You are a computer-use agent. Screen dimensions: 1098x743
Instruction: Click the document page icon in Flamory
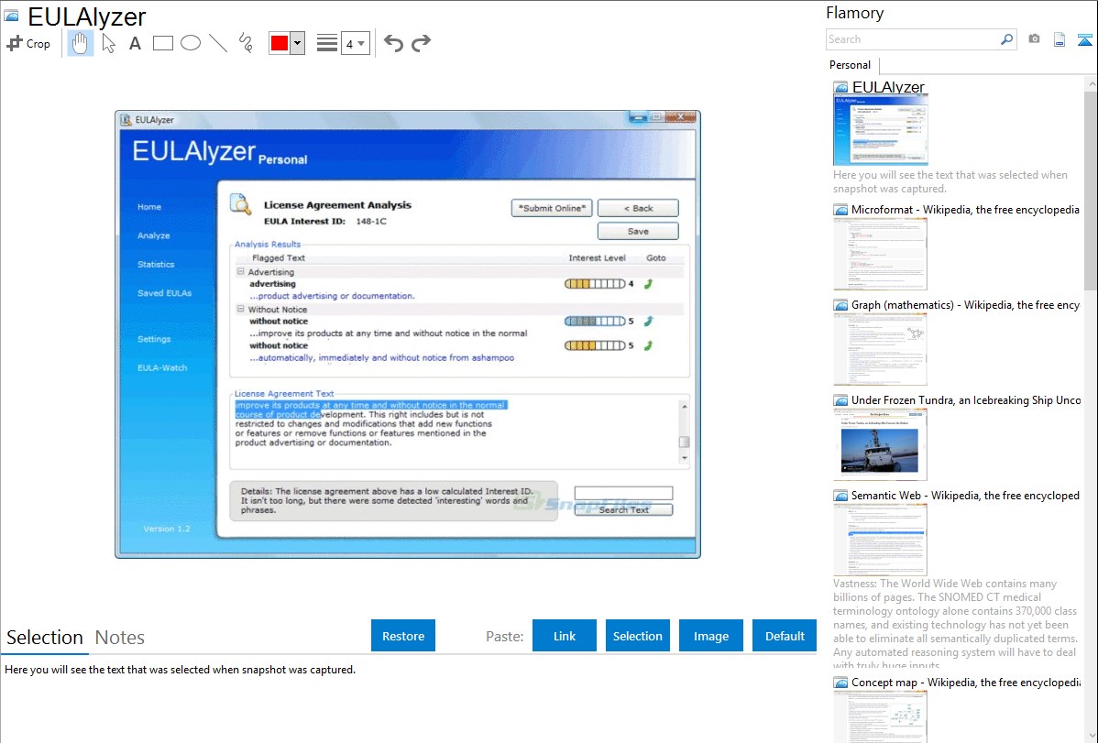tap(1060, 39)
